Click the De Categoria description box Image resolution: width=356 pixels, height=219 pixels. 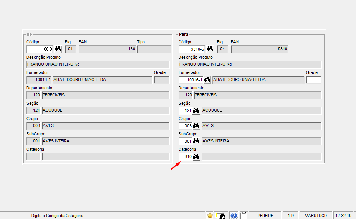[106, 156]
